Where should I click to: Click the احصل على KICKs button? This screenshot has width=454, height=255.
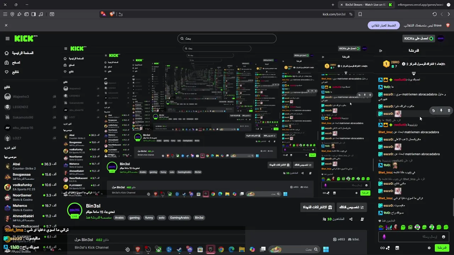pyautogui.click(x=419, y=38)
